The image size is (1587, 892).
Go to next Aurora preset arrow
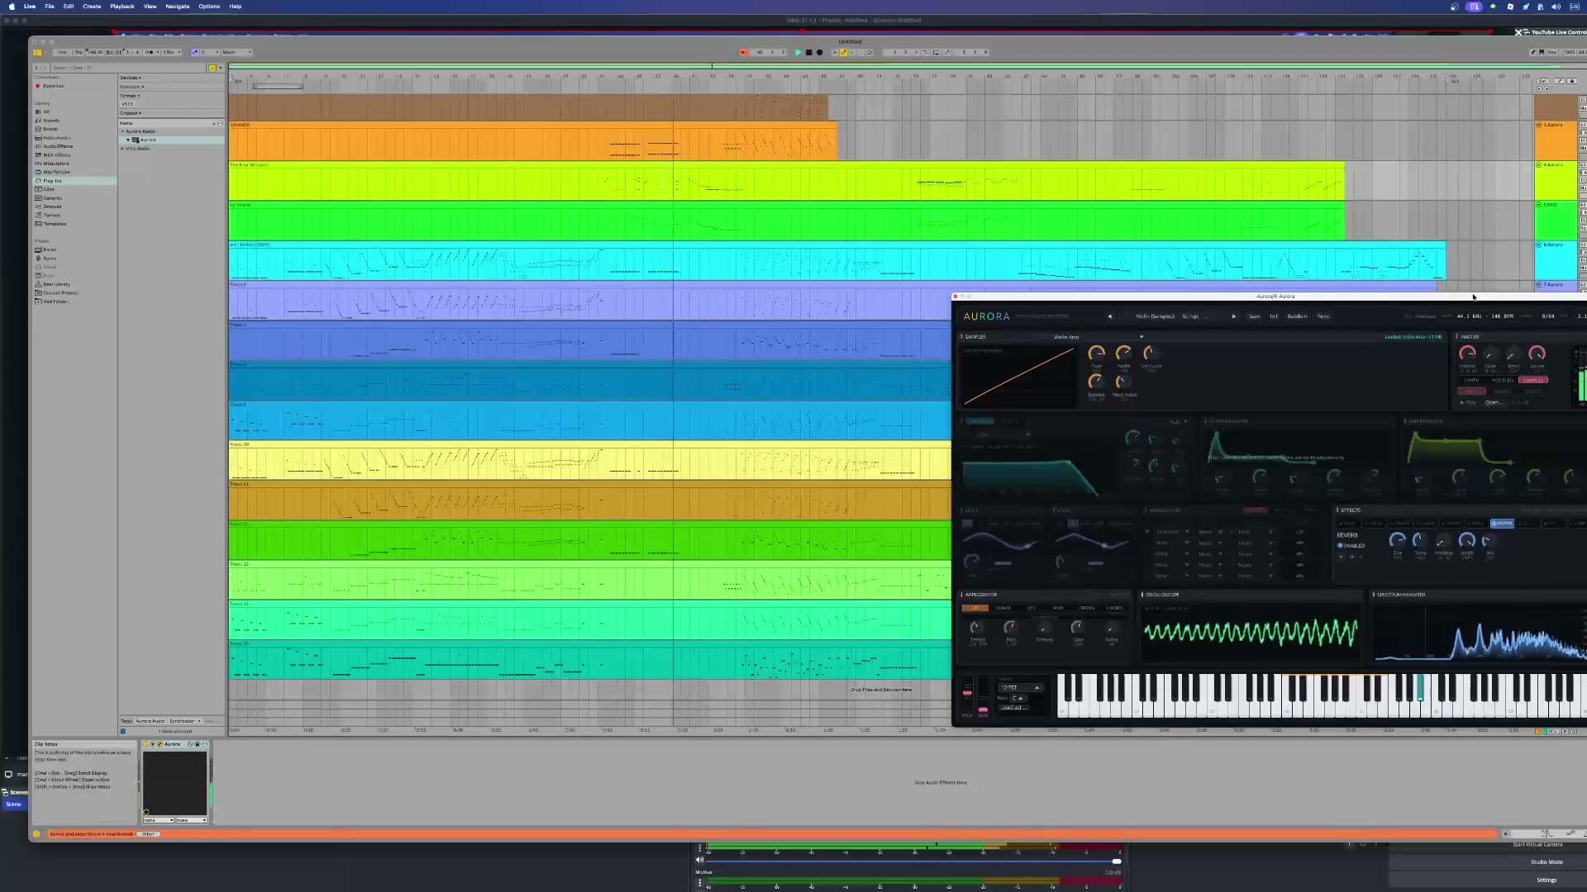(x=1234, y=316)
